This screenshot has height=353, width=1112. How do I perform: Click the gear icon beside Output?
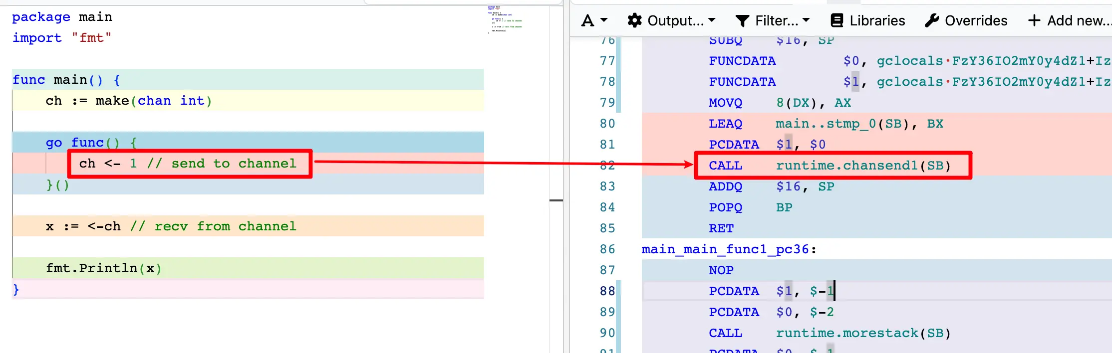[634, 20]
